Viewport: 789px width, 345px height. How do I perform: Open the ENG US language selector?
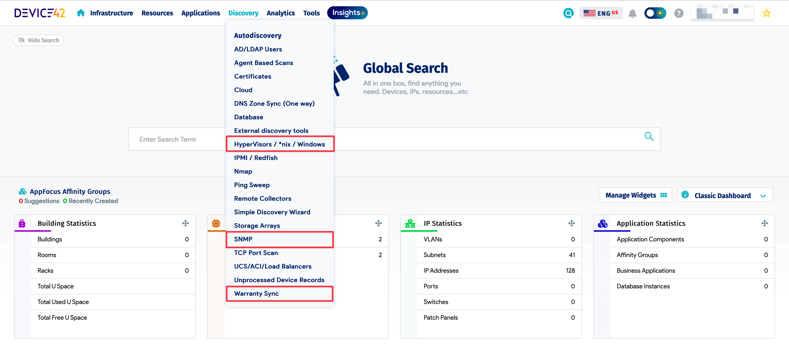[601, 13]
